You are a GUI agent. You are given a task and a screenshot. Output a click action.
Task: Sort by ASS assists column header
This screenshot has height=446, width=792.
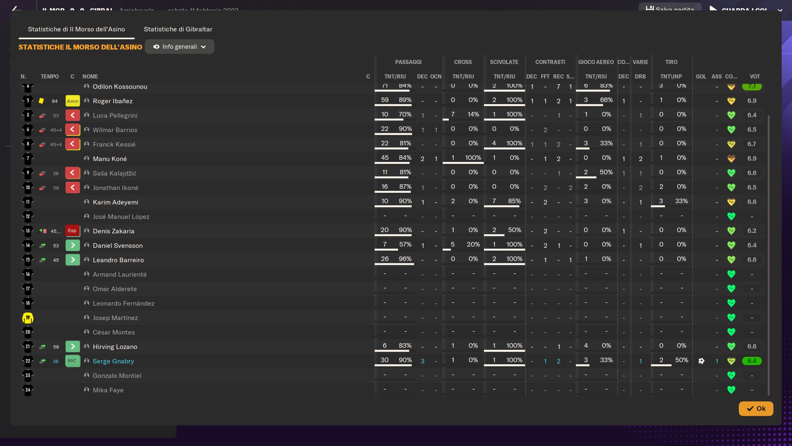pos(717,76)
